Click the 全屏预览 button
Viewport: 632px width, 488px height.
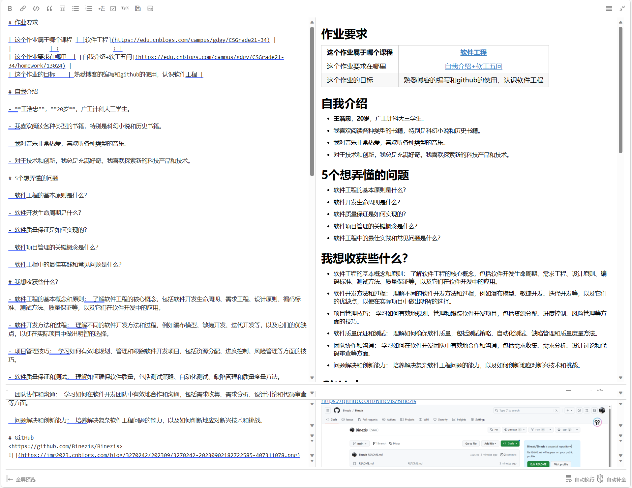(26, 479)
